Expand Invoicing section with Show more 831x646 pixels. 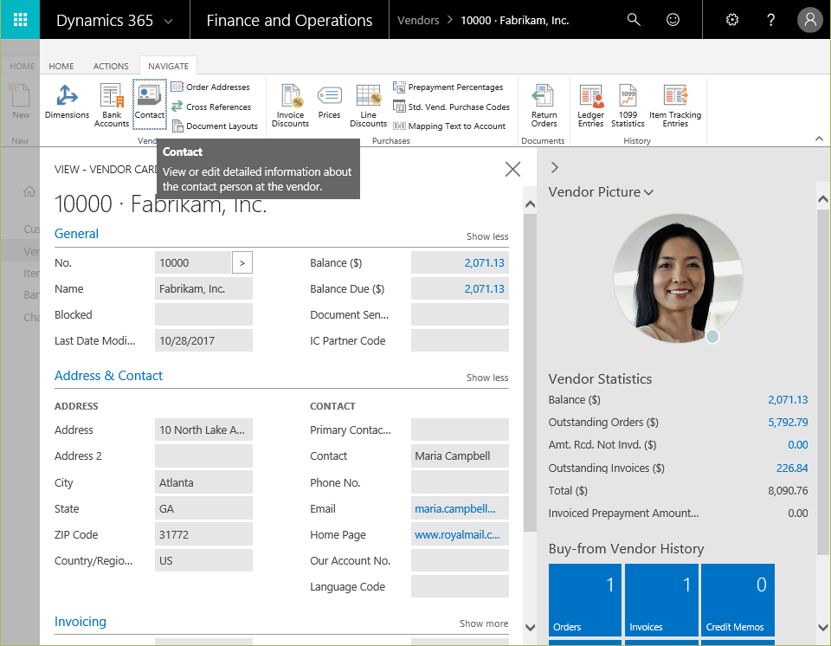point(484,623)
